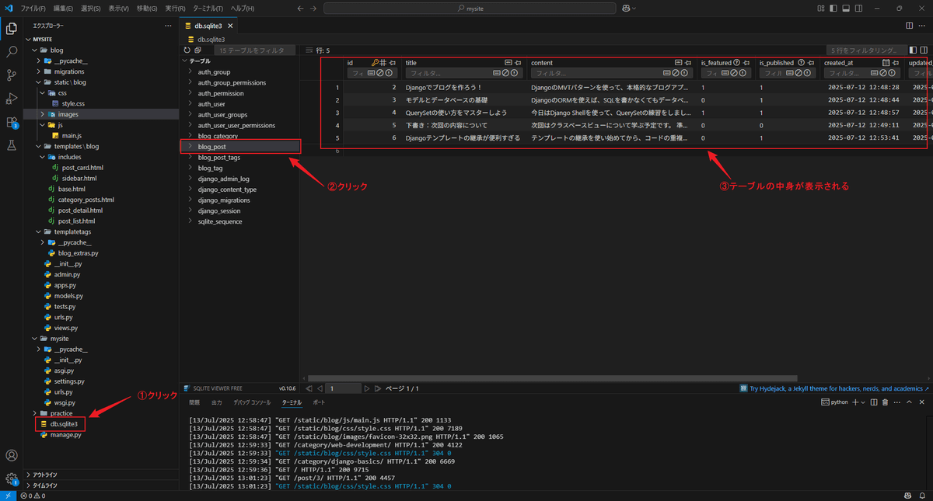Click the new terminal plus icon
Screen dimensions: 933x501
(x=855, y=402)
